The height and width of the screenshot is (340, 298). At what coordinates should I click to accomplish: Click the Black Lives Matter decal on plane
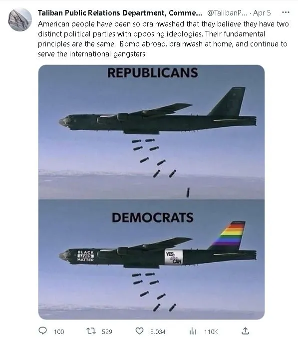[86, 256]
